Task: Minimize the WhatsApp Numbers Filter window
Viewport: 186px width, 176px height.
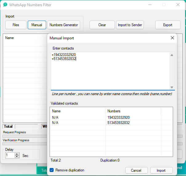Action: coord(150,5)
